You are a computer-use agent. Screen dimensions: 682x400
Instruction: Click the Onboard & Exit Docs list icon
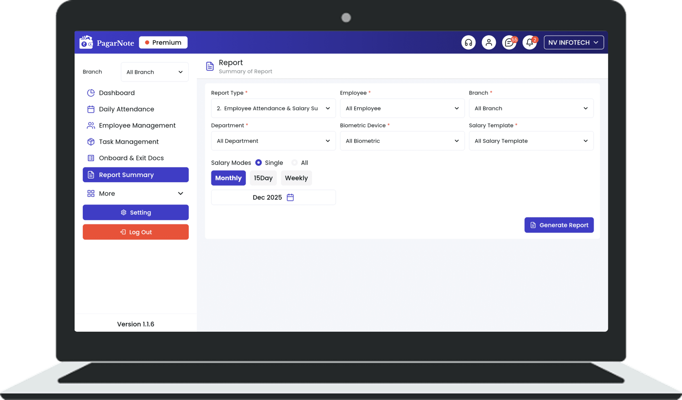pos(91,158)
